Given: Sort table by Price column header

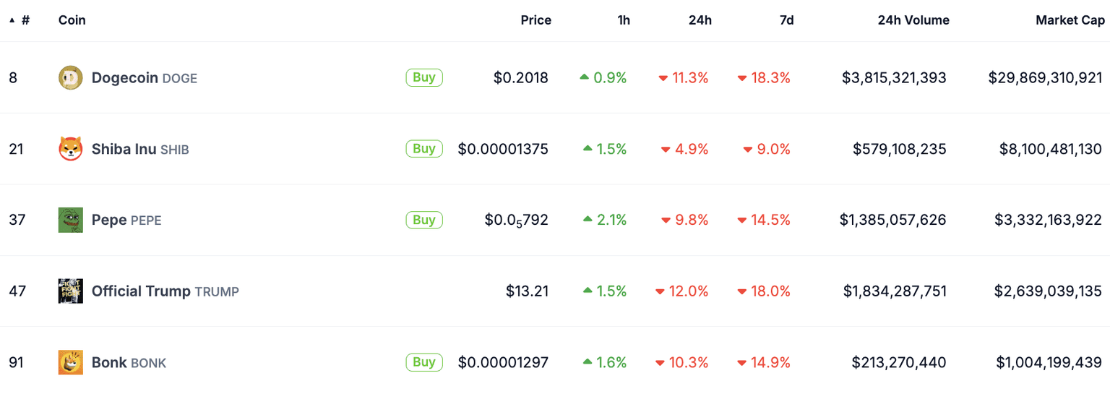Looking at the screenshot, I should click(535, 20).
